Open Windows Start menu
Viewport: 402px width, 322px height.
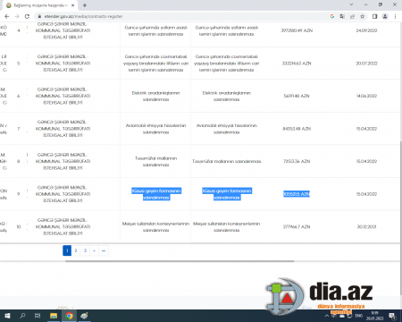[x=7, y=316]
